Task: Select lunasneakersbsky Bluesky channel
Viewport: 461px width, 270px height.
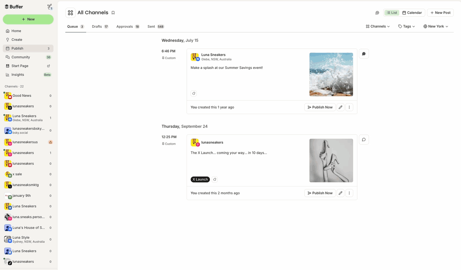Action: click(x=28, y=130)
